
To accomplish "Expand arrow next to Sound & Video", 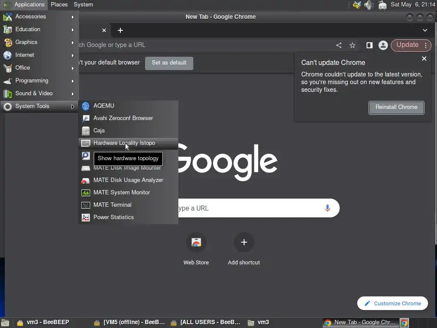I will click(73, 94).
